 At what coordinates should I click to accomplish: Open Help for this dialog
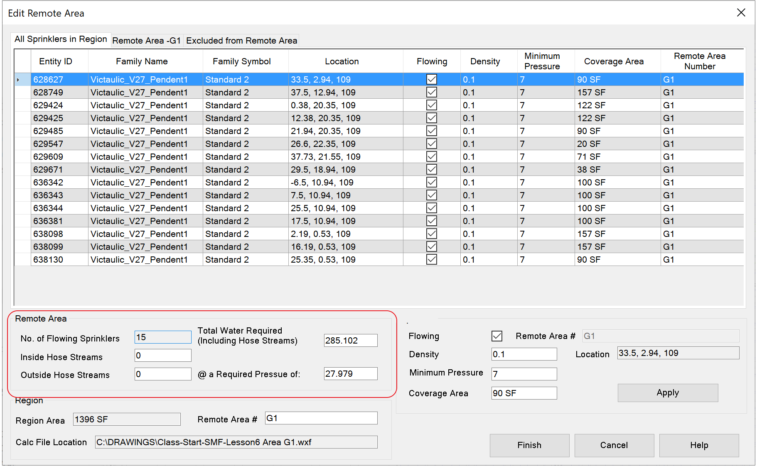[x=699, y=445]
